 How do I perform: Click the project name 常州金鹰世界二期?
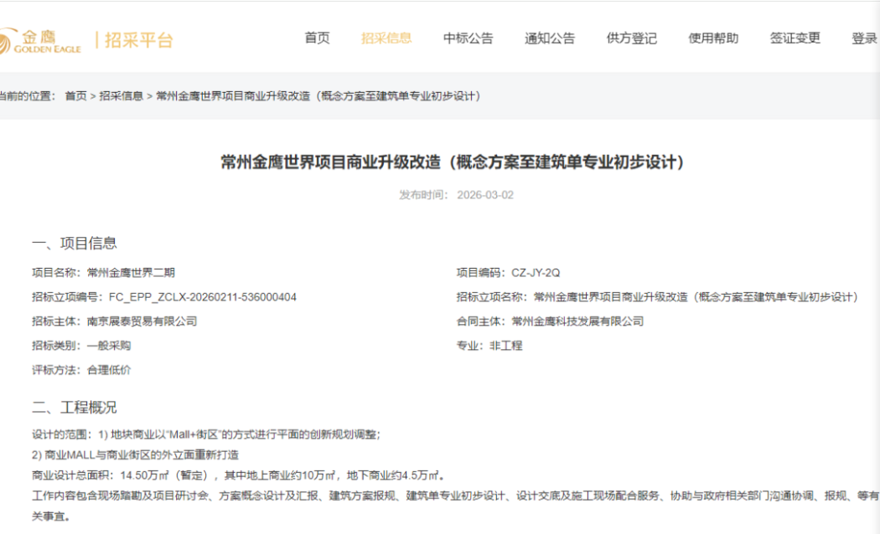131,273
